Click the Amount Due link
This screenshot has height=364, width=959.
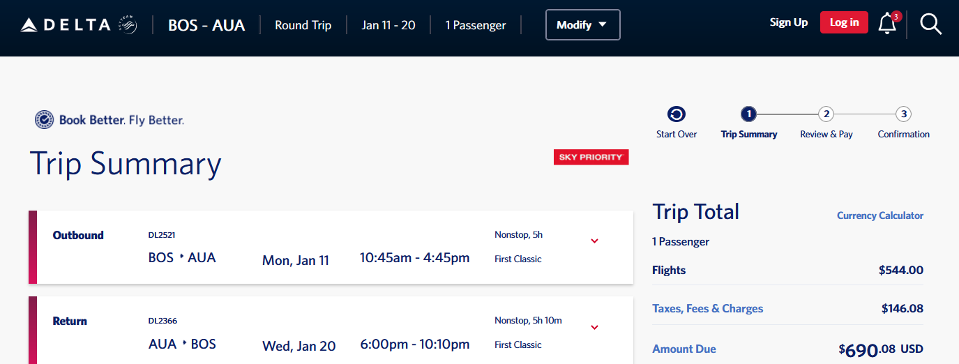pyautogui.click(x=684, y=349)
